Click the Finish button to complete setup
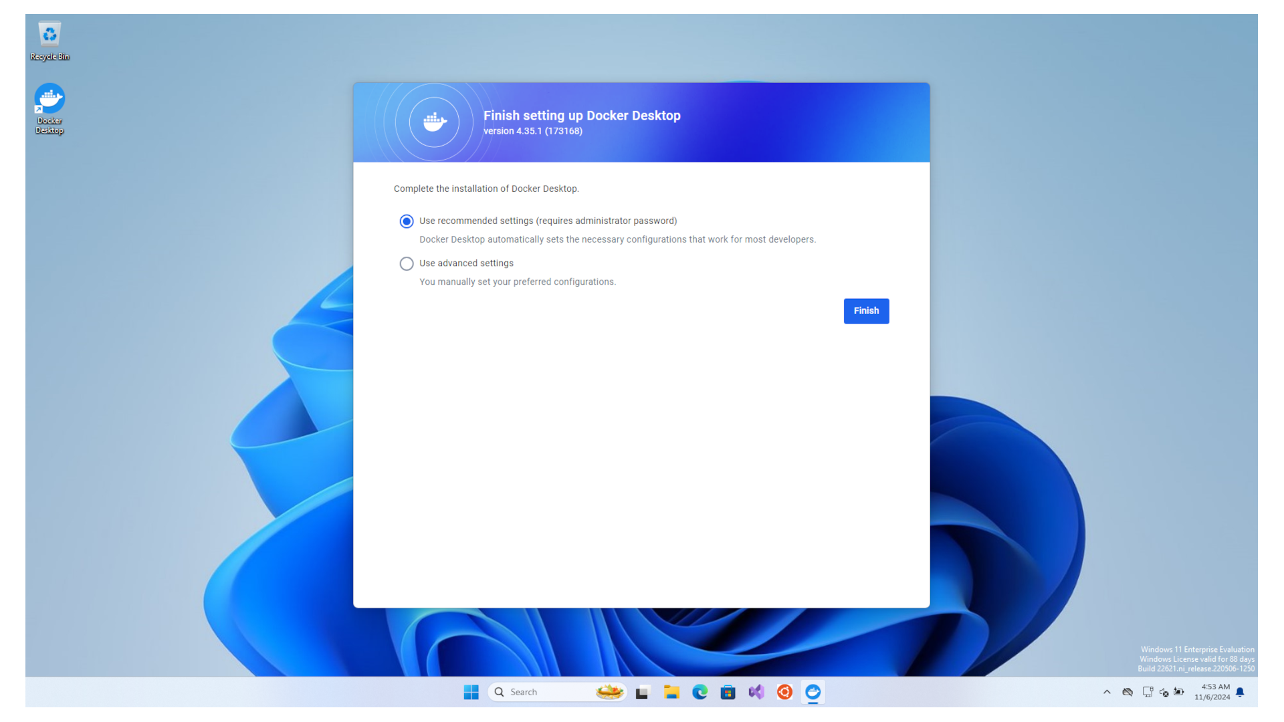This screenshot has height=722, width=1284. [866, 311]
